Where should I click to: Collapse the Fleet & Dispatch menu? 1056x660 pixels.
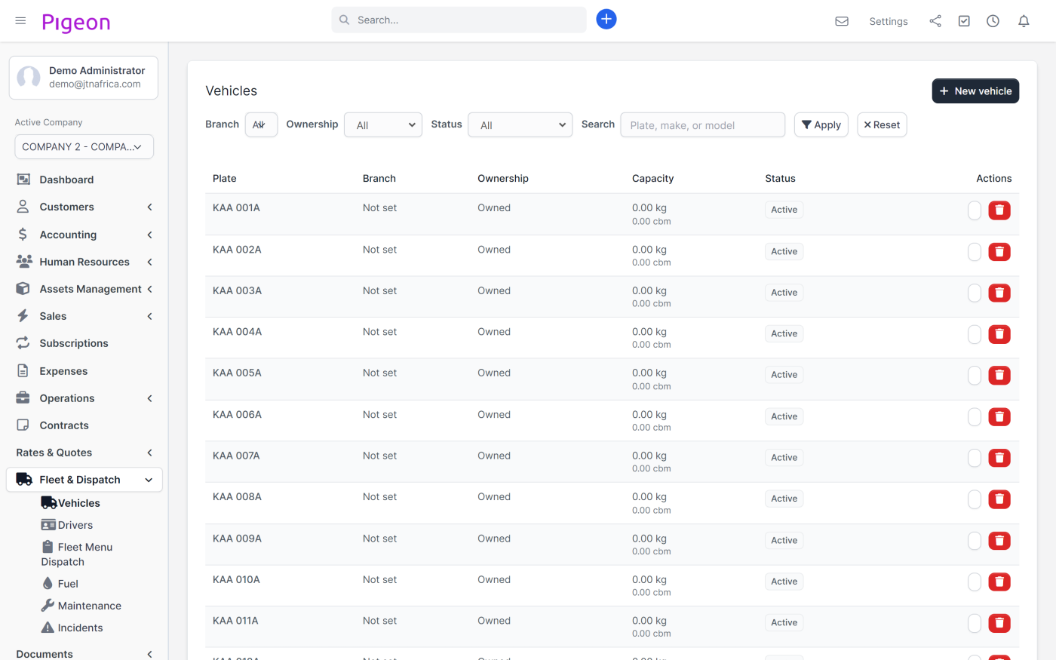click(x=84, y=480)
